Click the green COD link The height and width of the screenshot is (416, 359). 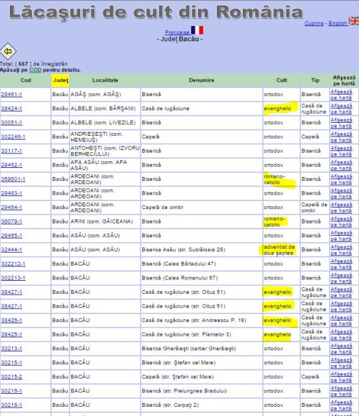35,70
